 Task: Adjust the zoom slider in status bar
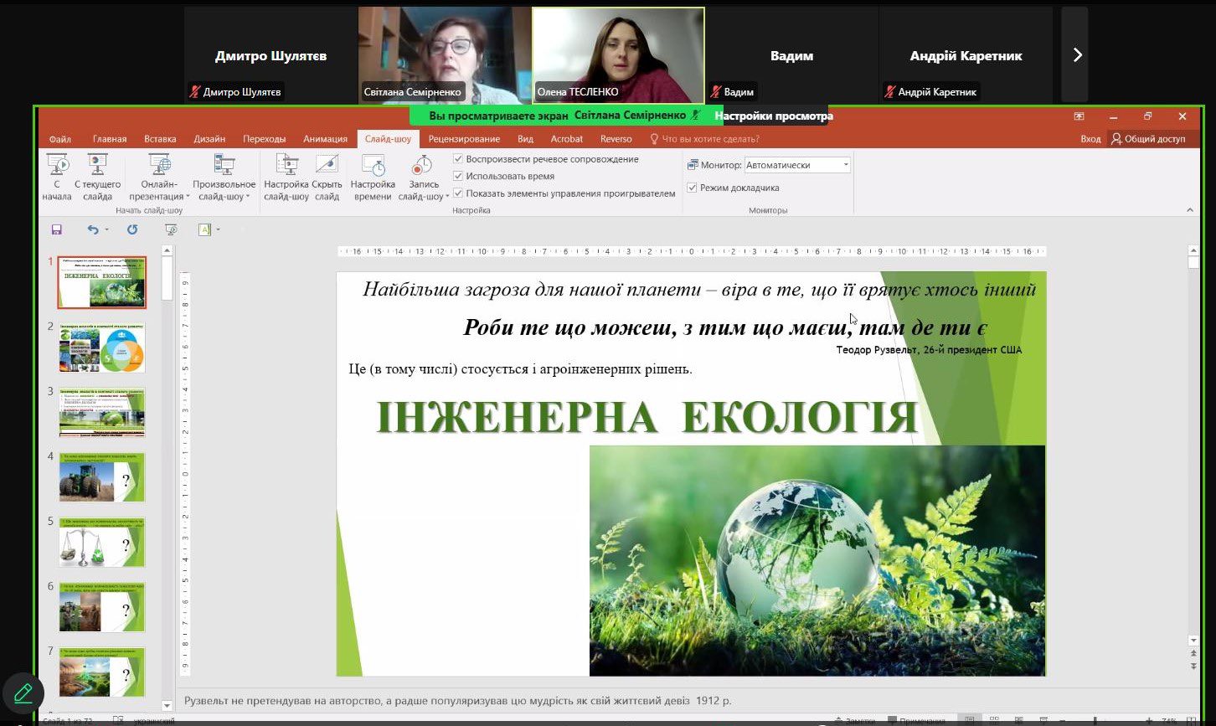point(1097,718)
